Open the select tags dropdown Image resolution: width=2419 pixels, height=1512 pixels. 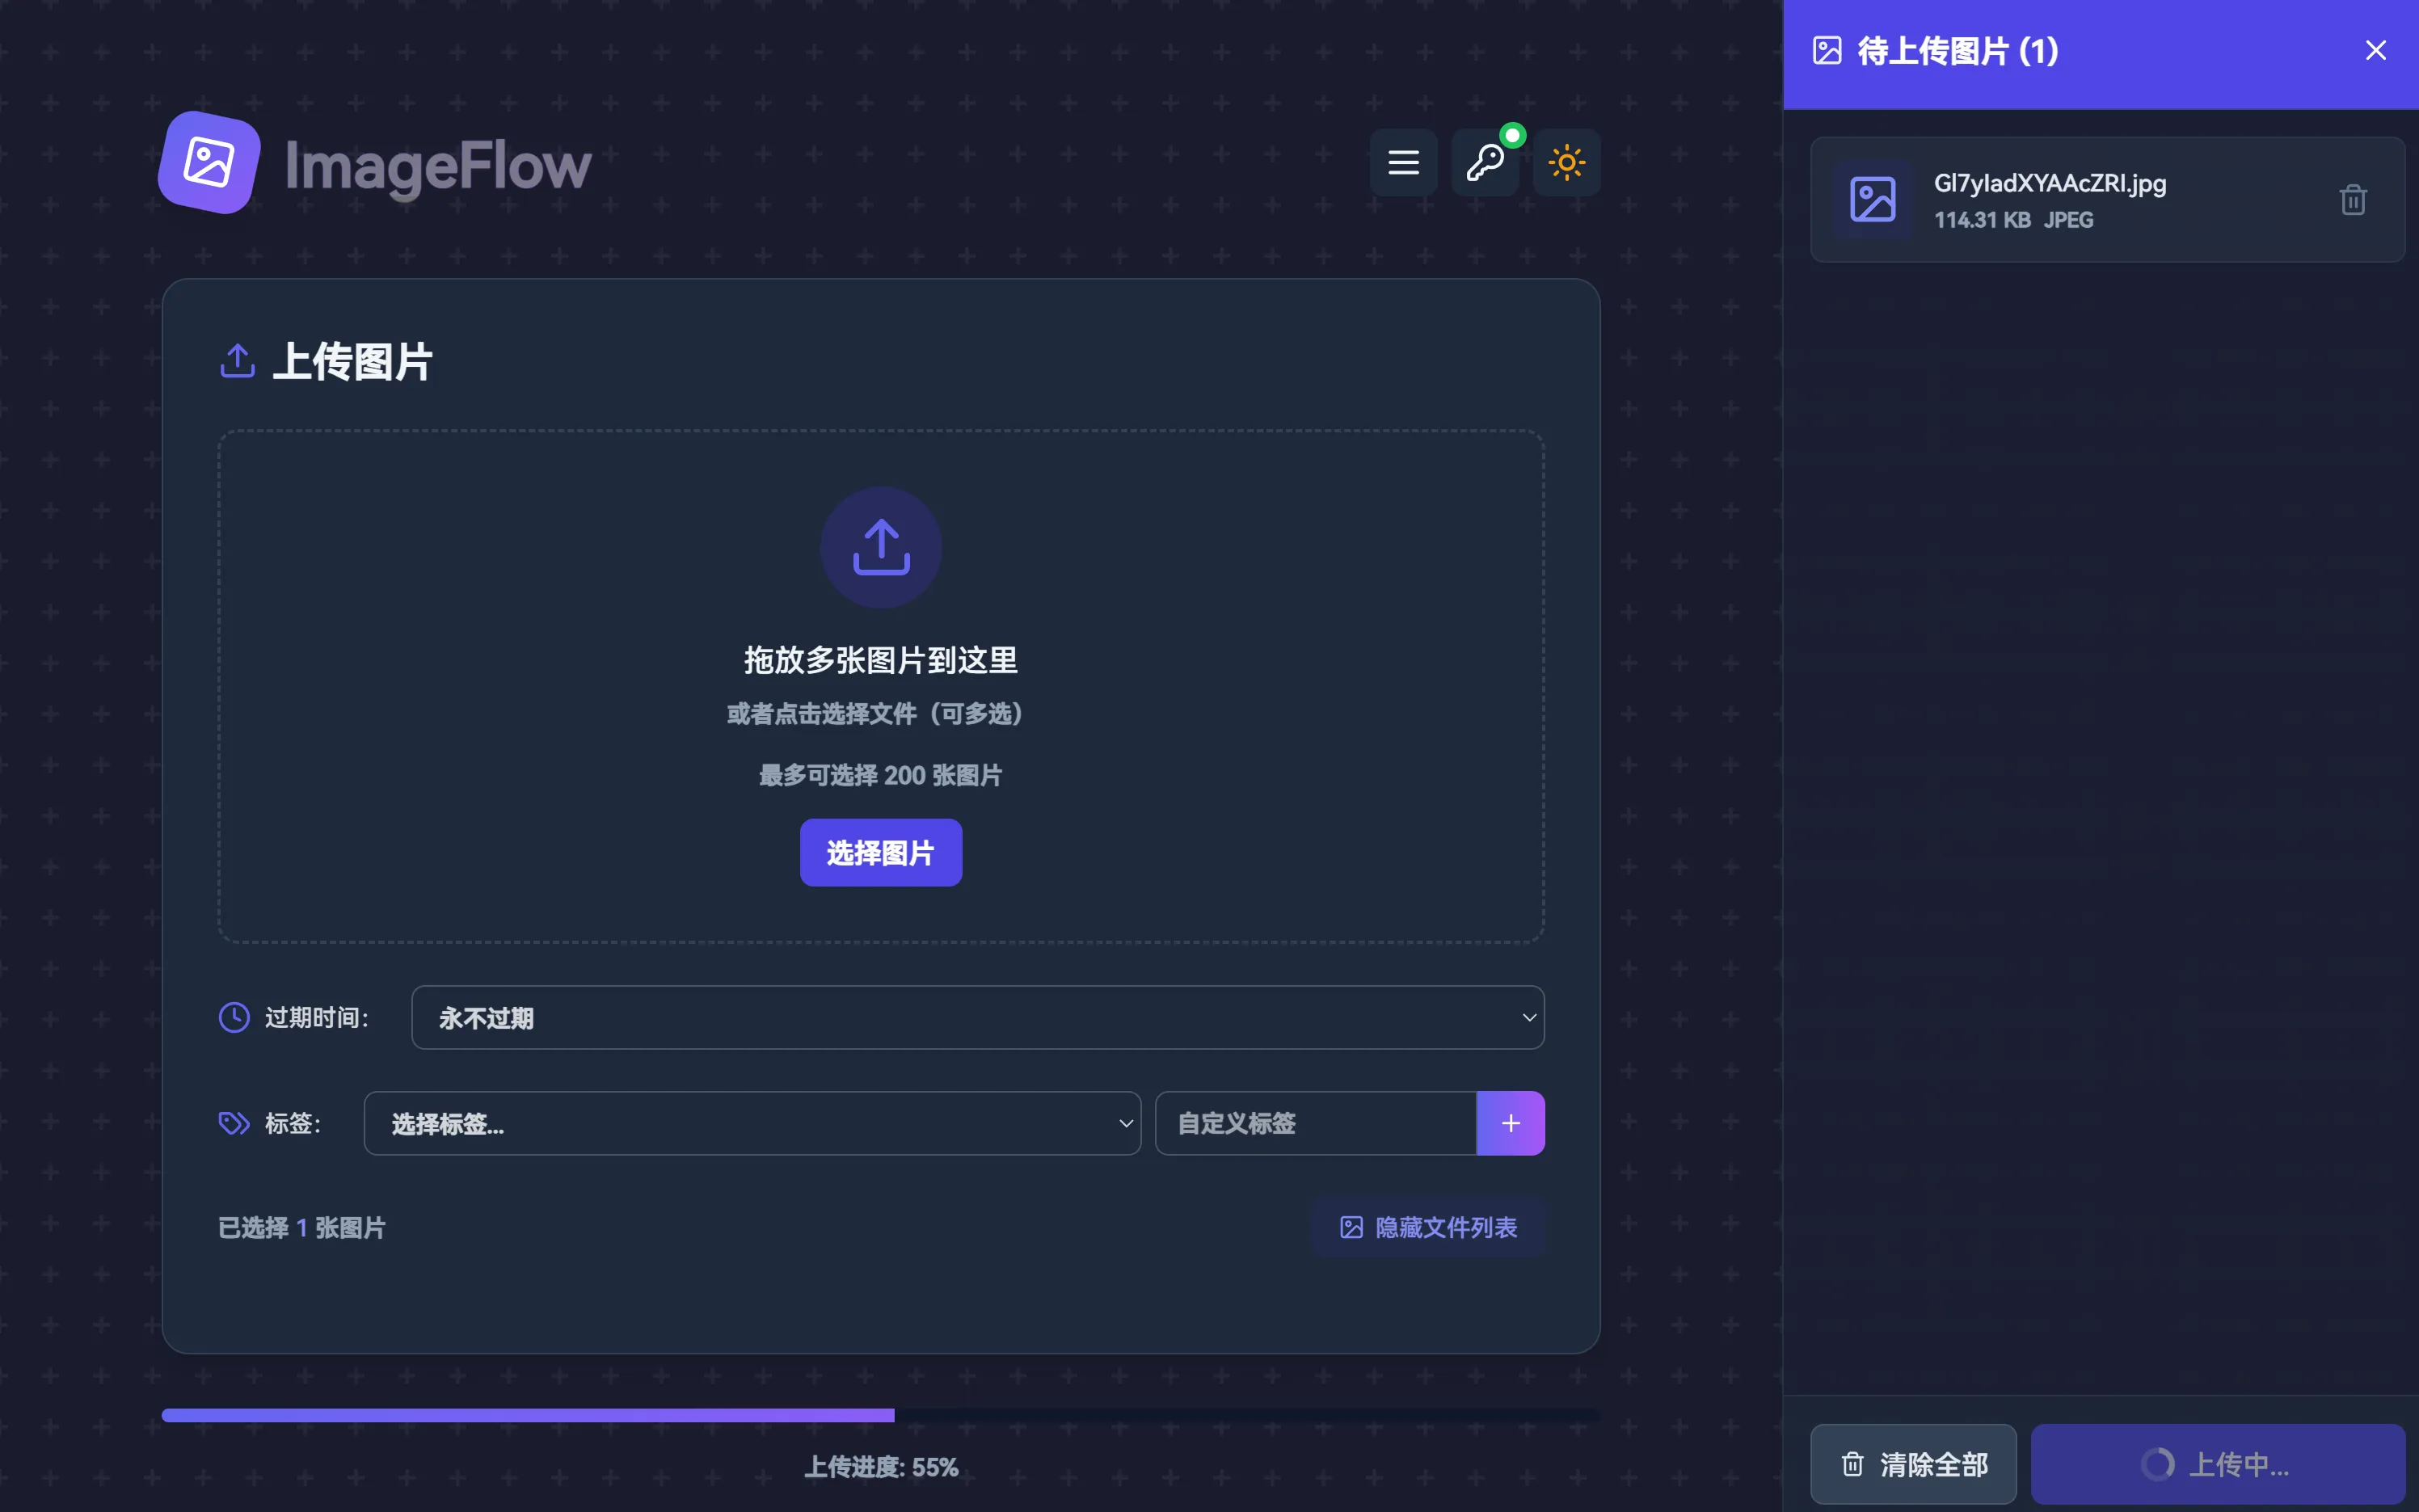[752, 1123]
